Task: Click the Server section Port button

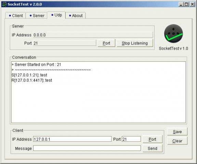Action: [106, 43]
